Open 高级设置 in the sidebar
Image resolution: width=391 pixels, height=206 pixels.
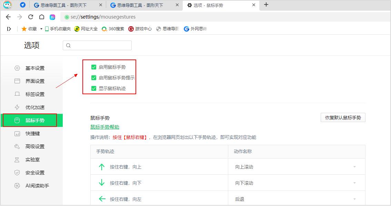(34, 147)
